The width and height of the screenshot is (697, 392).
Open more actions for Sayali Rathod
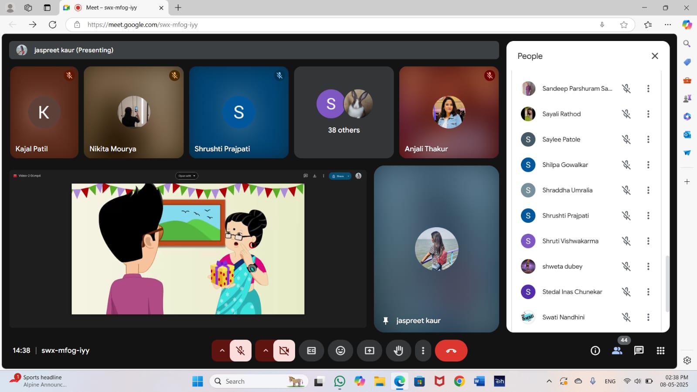tap(648, 114)
